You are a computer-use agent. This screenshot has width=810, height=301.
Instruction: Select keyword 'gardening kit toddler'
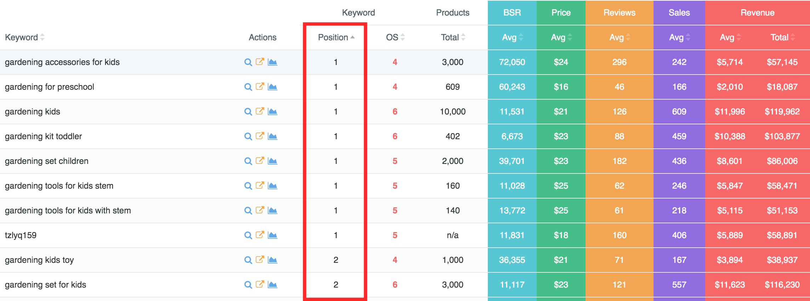tap(44, 136)
